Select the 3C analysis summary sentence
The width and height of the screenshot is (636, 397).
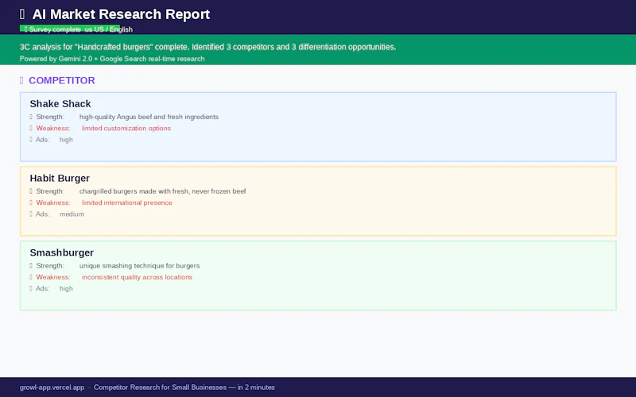[207, 47]
